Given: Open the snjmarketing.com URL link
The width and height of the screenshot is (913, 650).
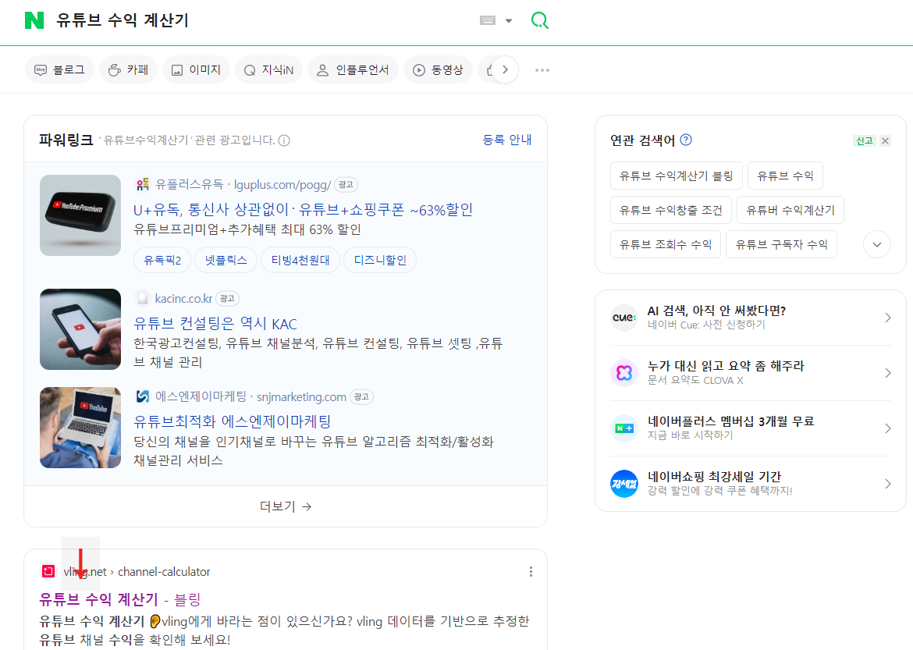Looking at the screenshot, I should click(302, 396).
